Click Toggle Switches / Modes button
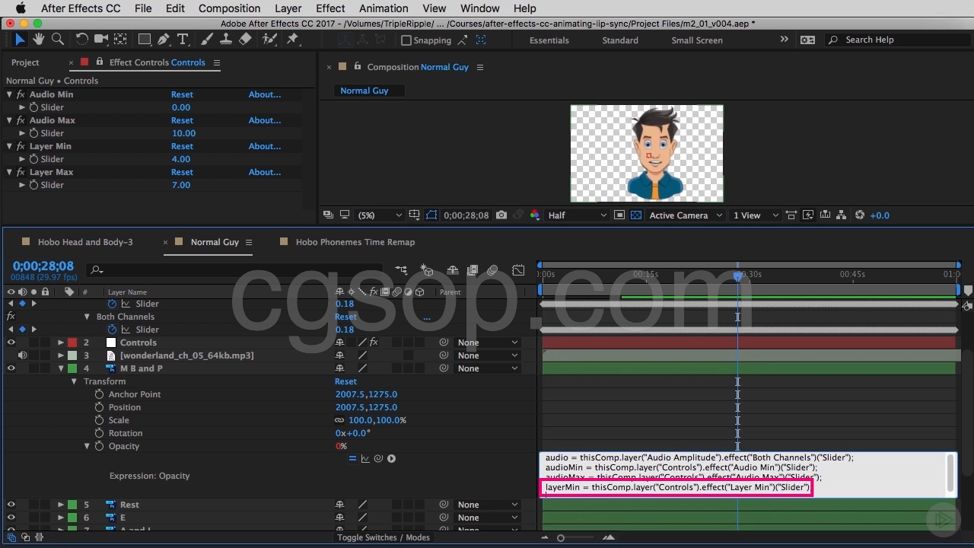974x548 pixels. point(384,537)
